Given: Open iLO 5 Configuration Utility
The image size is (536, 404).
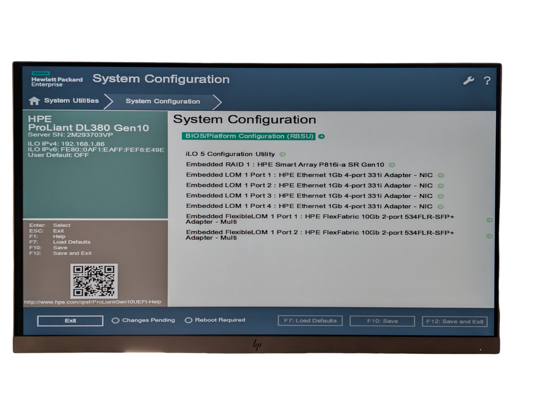Looking at the screenshot, I should point(230,154).
